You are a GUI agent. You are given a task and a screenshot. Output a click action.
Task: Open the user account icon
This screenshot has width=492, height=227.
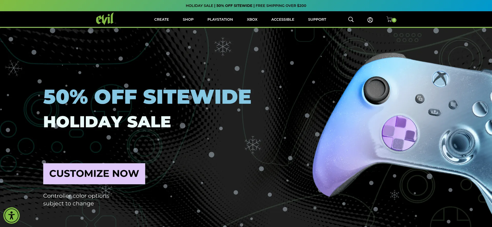(370, 20)
